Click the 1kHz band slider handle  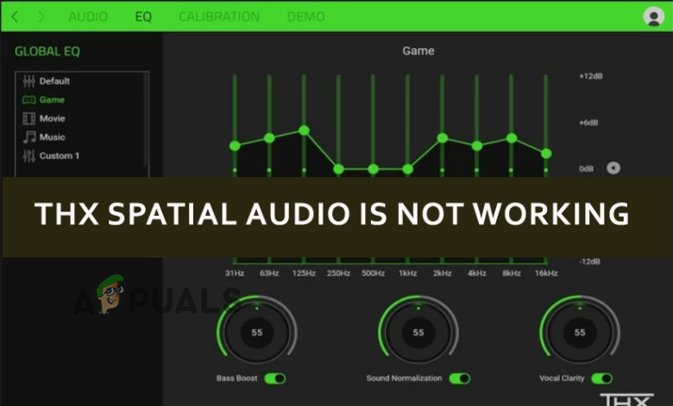click(408, 169)
